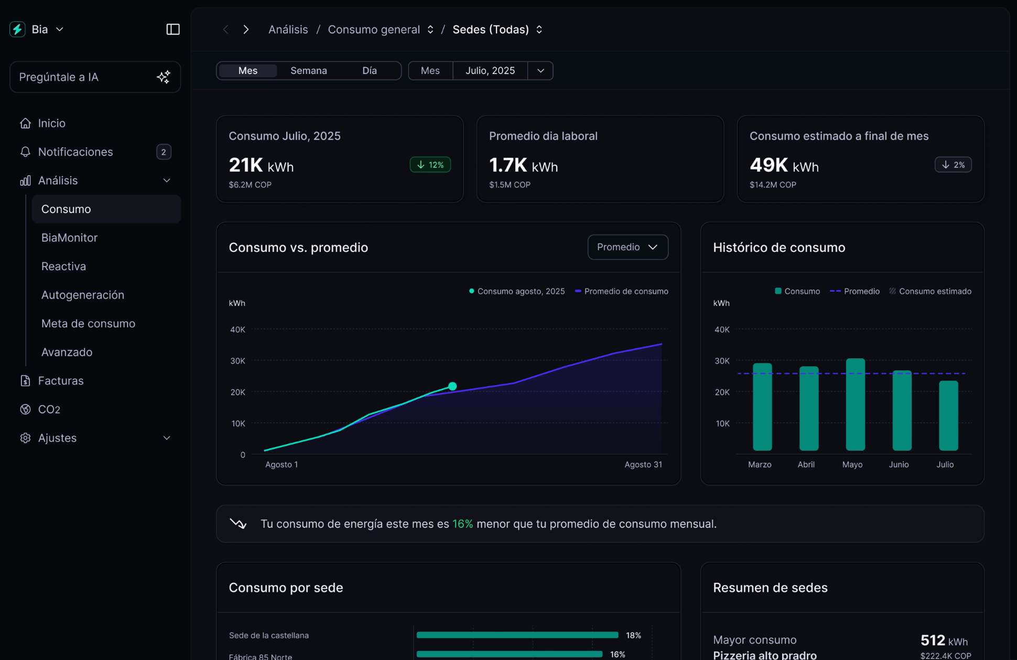Toggle Promedio legend in Histórico de consumo
The width and height of the screenshot is (1017, 660).
[854, 291]
